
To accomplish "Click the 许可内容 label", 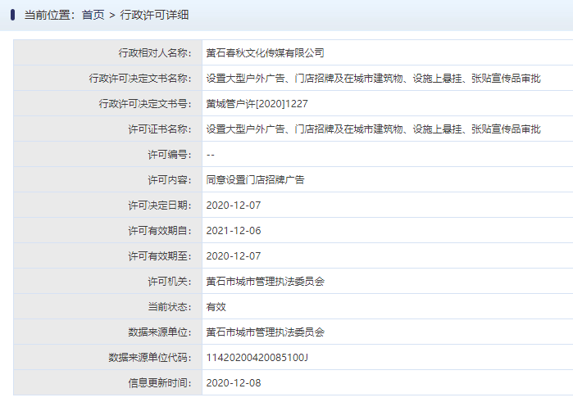I will click(x=170, y=180).
